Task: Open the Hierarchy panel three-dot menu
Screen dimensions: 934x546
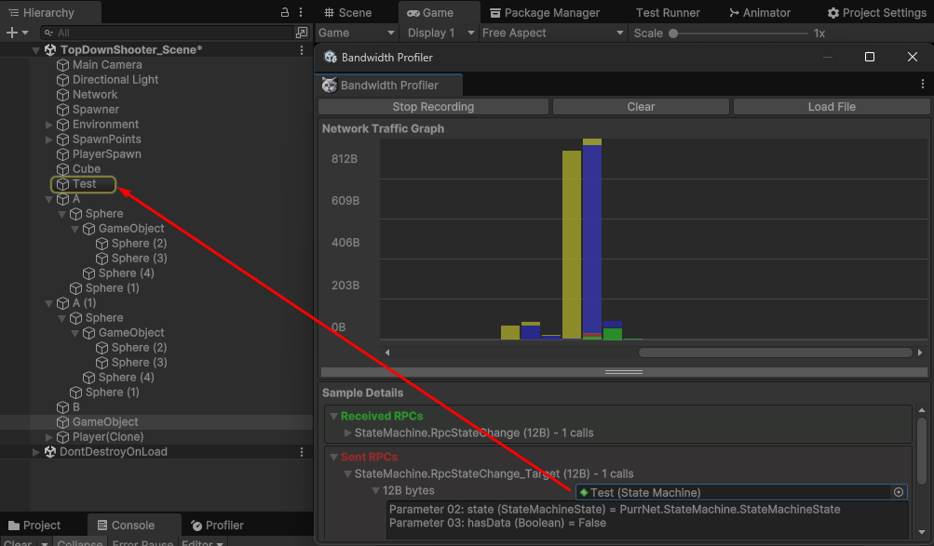Action: click(x=302, y=13)
